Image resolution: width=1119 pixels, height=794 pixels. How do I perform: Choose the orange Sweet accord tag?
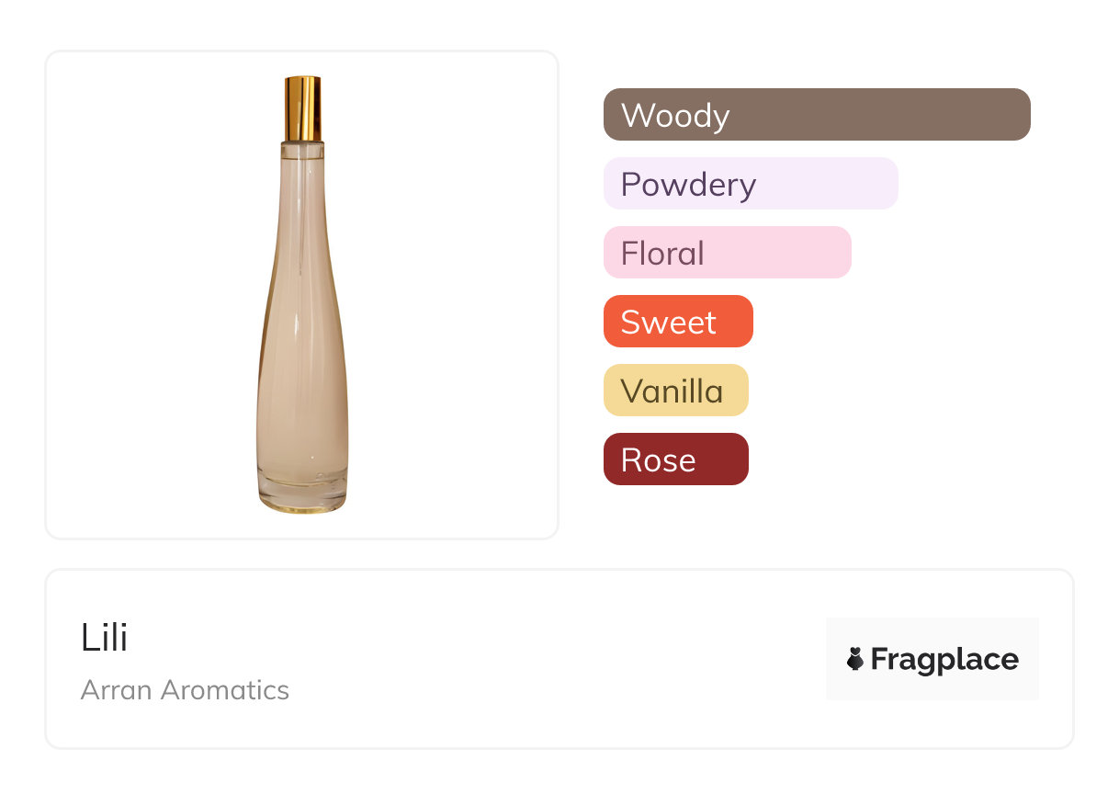677,322
